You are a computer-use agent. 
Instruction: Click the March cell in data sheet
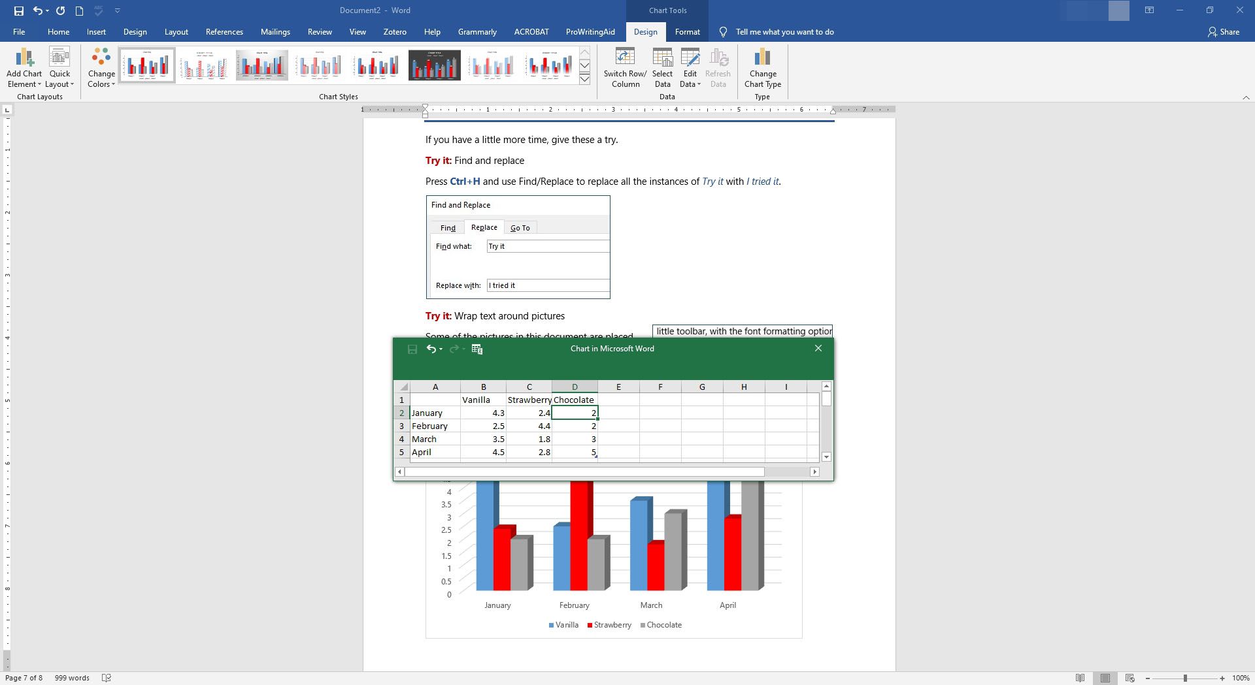(435, 439)
